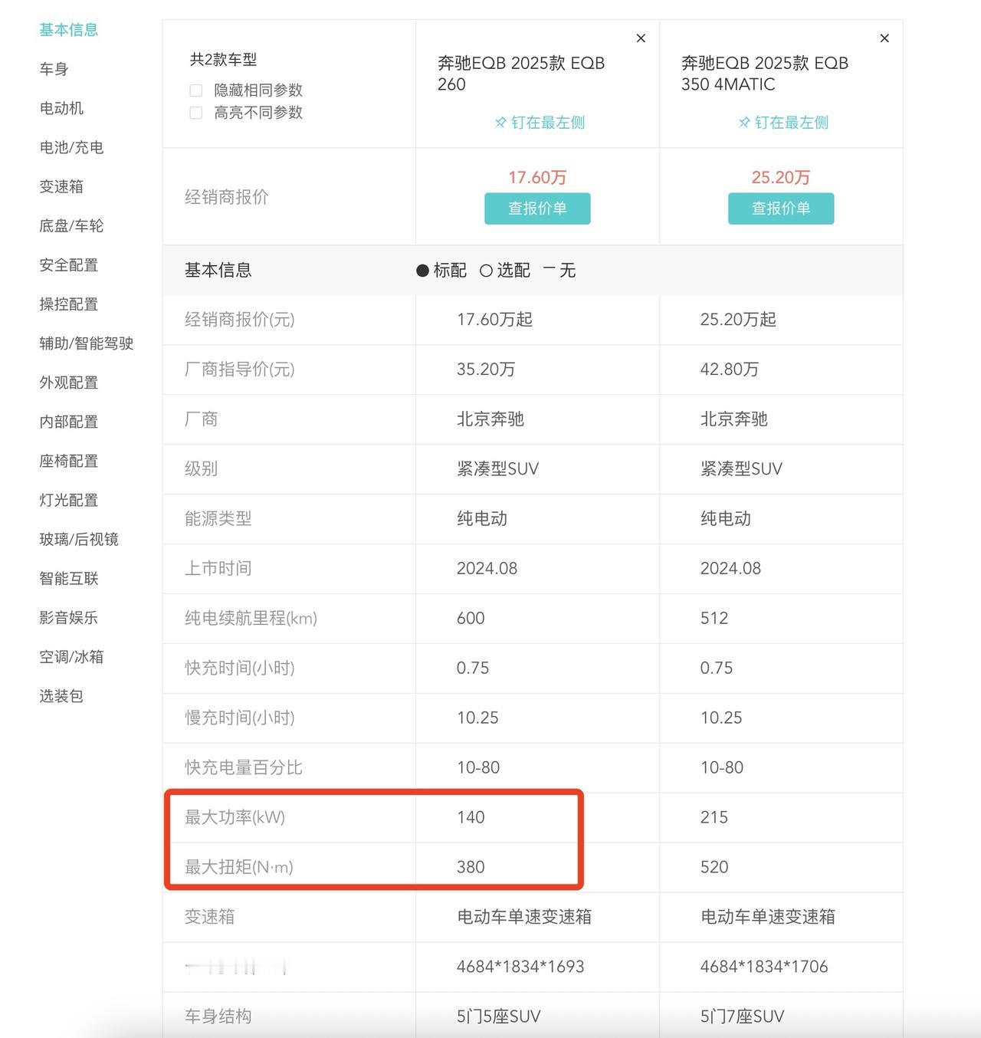Open the 奔驰EQB 2025款 EQB 260 model title

(521, 74)
